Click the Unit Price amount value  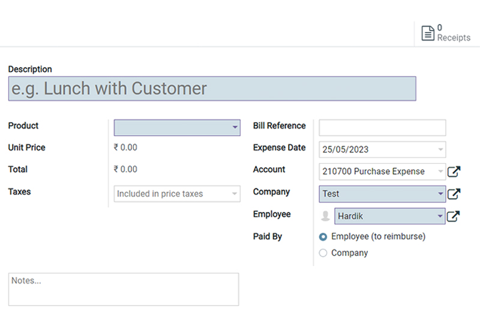[x=125, y=148]
